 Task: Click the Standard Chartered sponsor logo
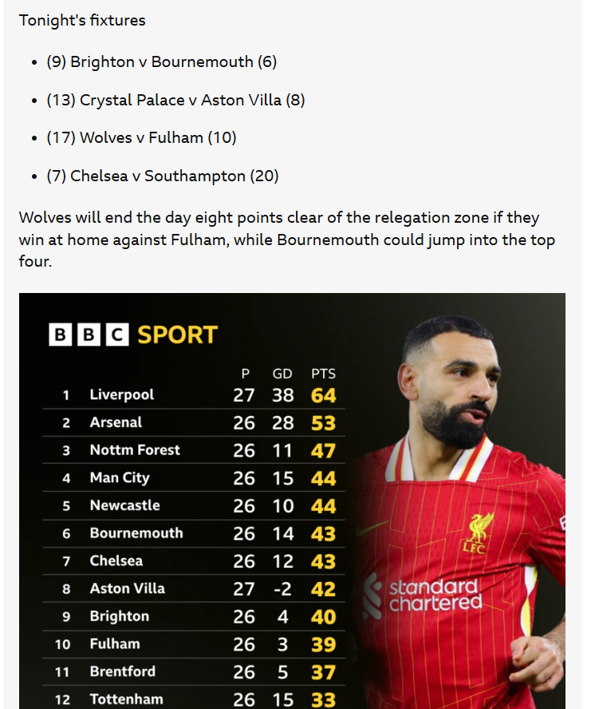(423, 596)
